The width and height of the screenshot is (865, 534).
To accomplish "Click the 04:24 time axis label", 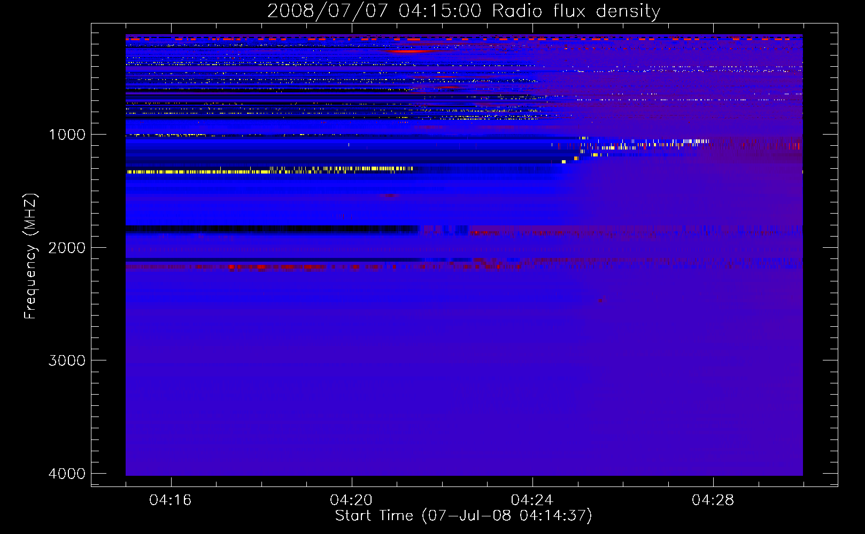I will tap(532, 500).
